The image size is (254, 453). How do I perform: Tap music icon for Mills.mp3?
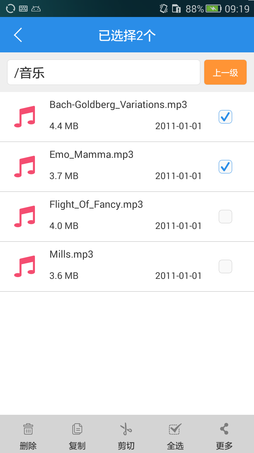coord(25,266)
